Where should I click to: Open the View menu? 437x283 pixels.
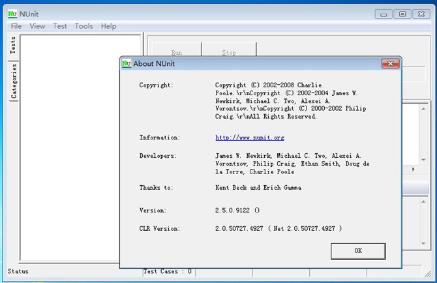(x=37, y=26)
